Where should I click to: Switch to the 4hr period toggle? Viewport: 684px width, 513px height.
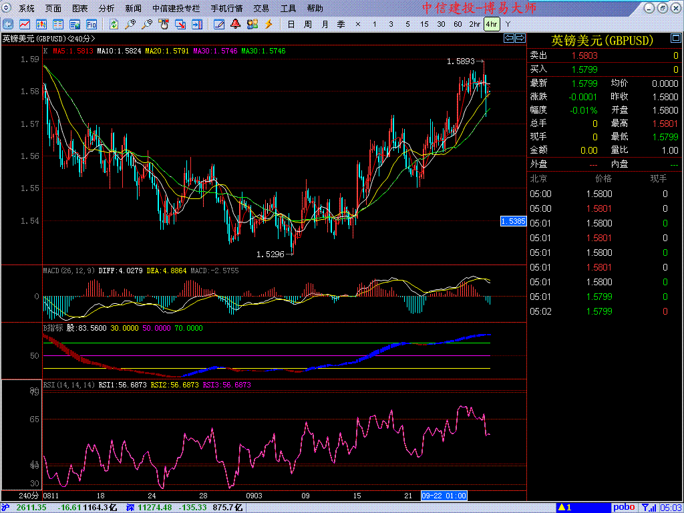(x=492, y=24)
